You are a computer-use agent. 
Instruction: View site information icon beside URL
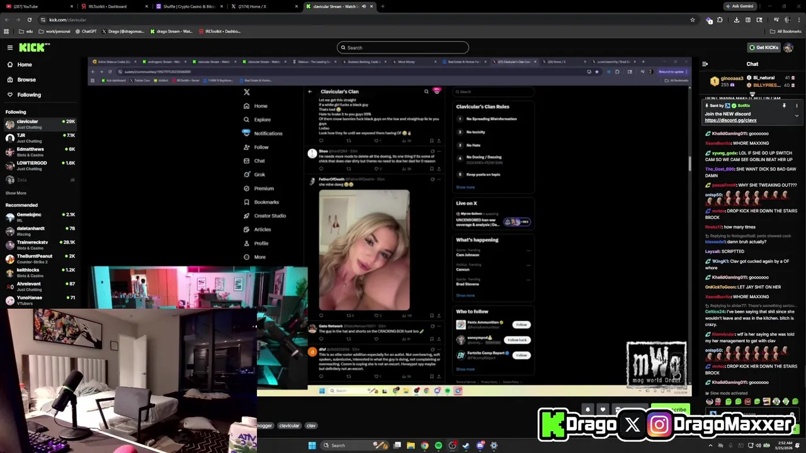click(x=43, y=20)
